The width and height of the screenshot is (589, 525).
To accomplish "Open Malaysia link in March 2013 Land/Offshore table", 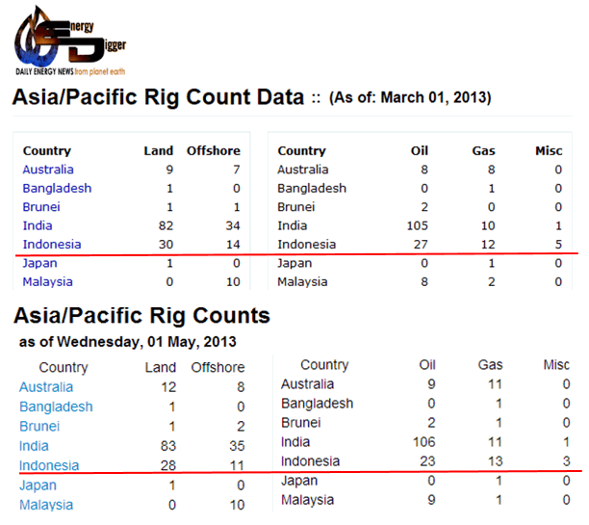I will point(48,282).
